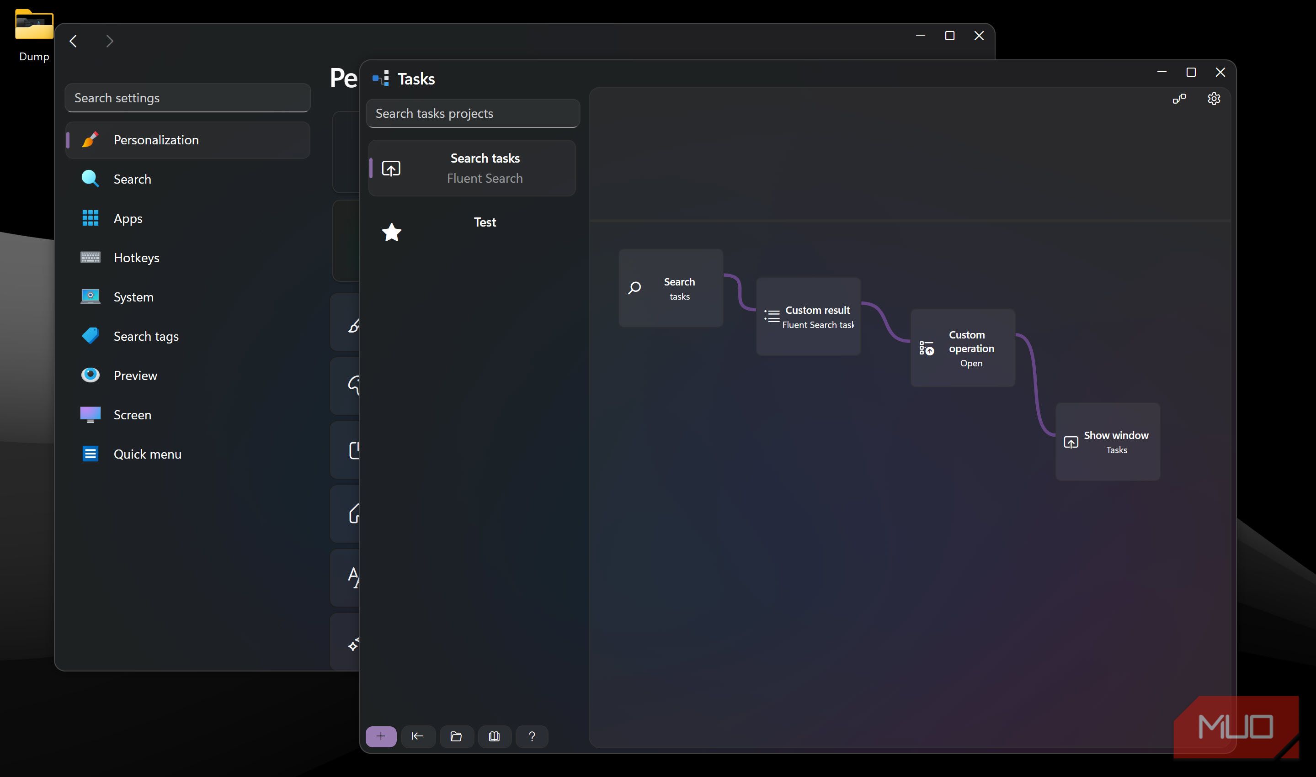Viewport: 1316px width, 777px height.
Task: Select the Show window Tasks node
Action: [1108, 442]
